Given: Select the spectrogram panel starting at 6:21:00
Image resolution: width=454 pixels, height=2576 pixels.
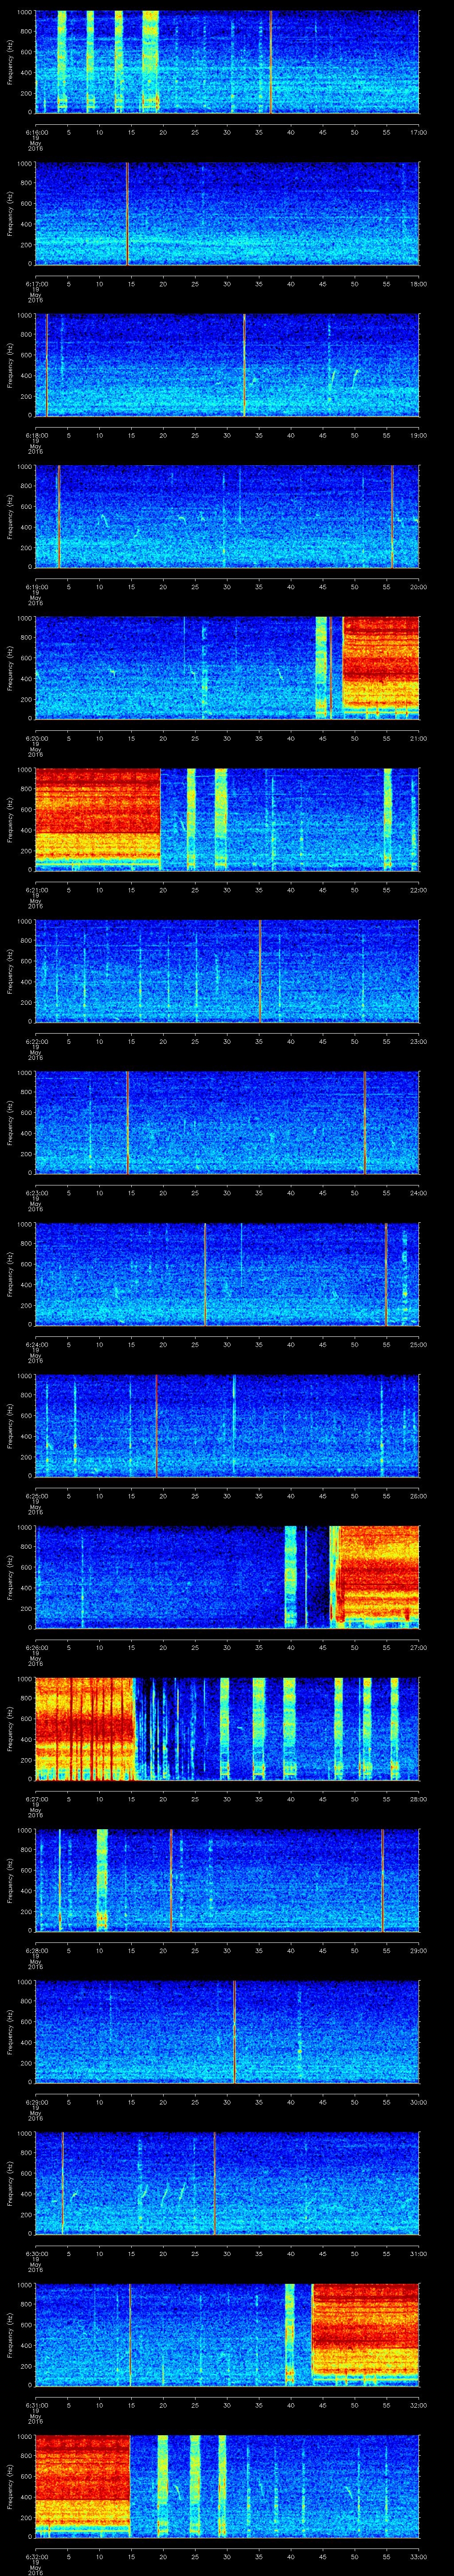Looking at the screenshot, I should [x=227, y=819].
